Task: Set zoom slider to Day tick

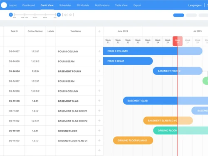Action: 55,15
